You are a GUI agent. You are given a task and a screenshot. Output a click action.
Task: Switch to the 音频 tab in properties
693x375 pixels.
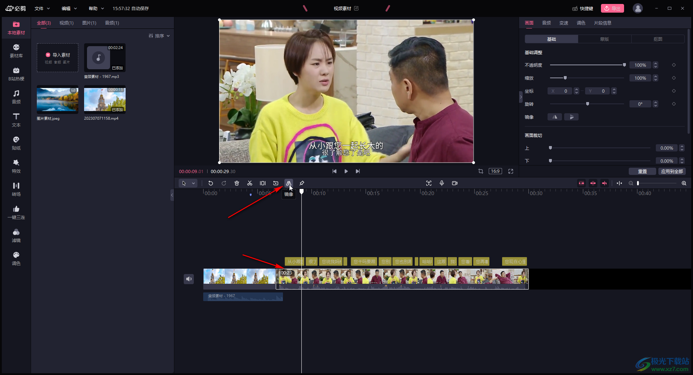point(546,23)
